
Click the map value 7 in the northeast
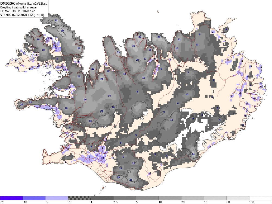(188, 73)
